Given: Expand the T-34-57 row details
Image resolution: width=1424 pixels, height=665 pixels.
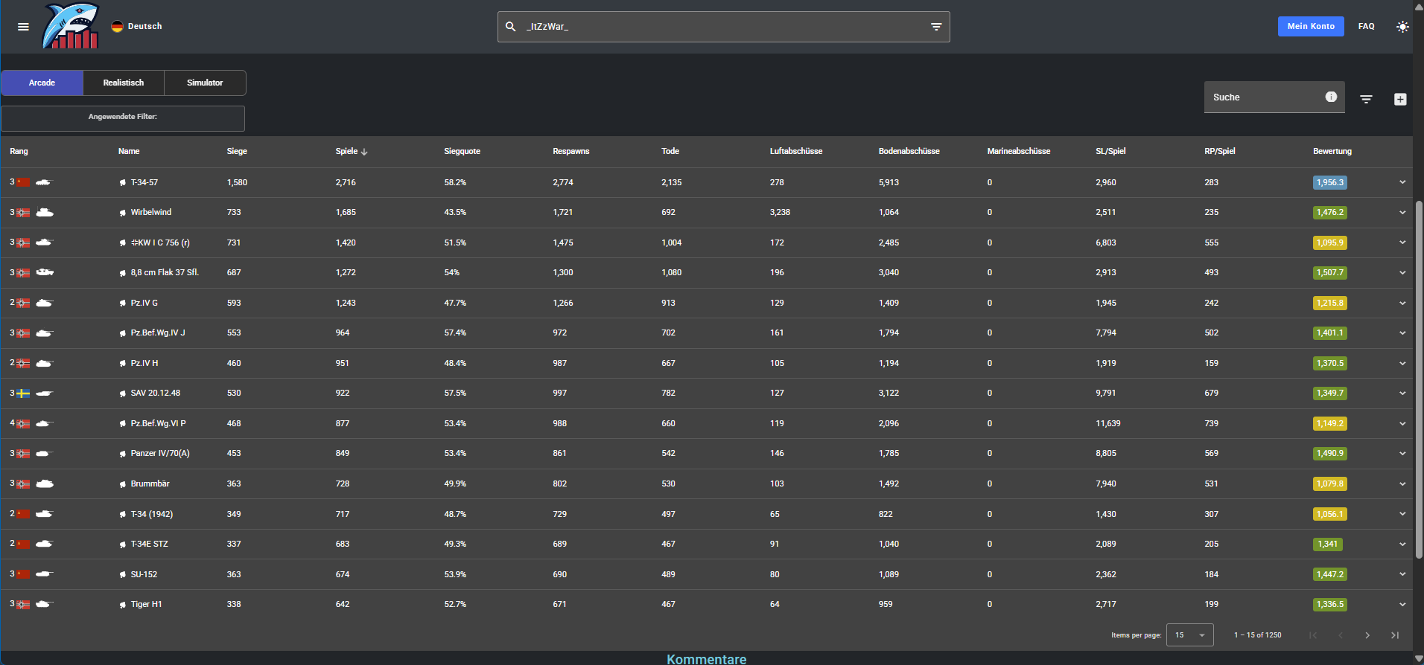Looking at the screenshot, I should (1402, 182).
